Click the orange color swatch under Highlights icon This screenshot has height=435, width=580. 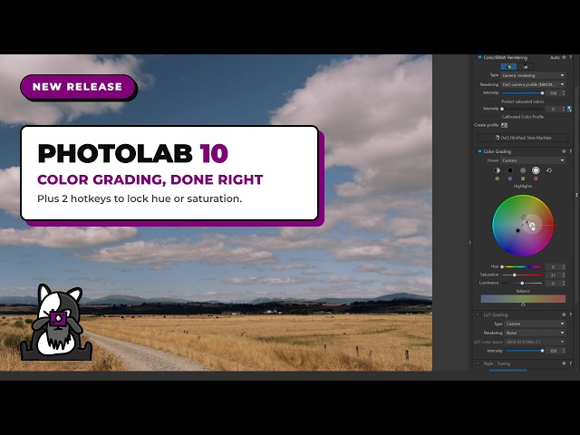point(536,179)
